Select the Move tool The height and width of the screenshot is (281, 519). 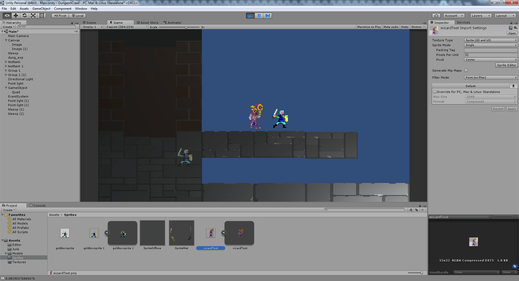tap(16, 15)
